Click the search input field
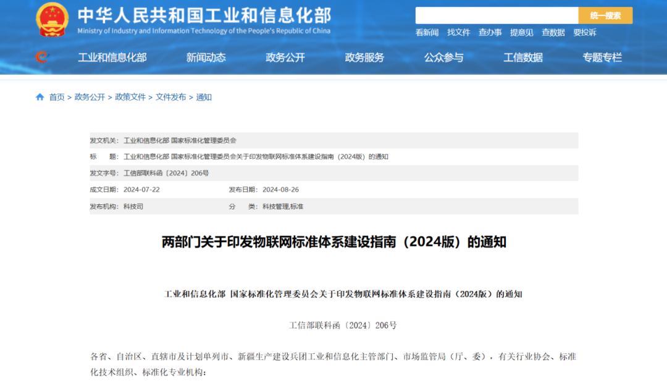 [x=497, y=15]
